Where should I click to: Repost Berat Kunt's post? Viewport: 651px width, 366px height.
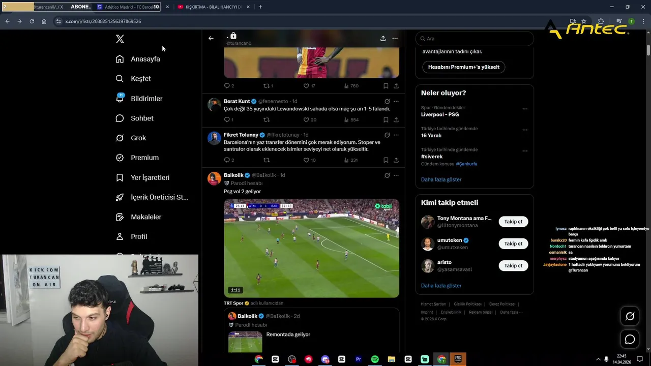coord(266,120)
